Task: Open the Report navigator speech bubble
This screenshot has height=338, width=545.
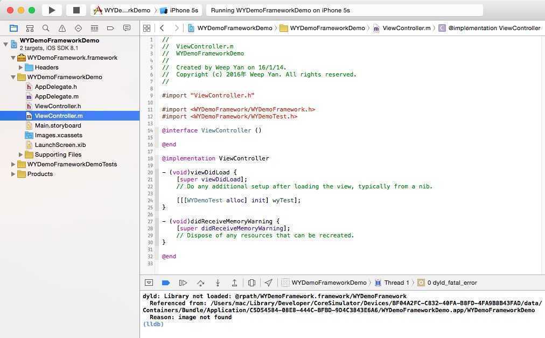Action: pyautogui.click(x=127, y=28)
